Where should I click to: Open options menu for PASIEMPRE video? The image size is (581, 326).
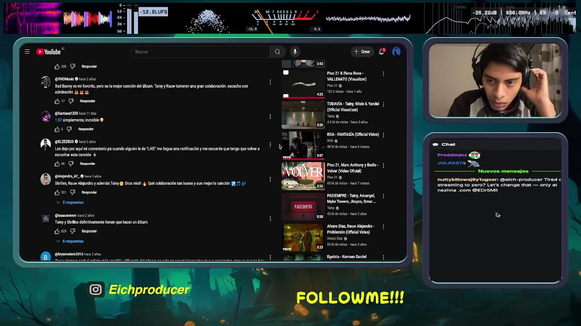click(x=383, y=196)
